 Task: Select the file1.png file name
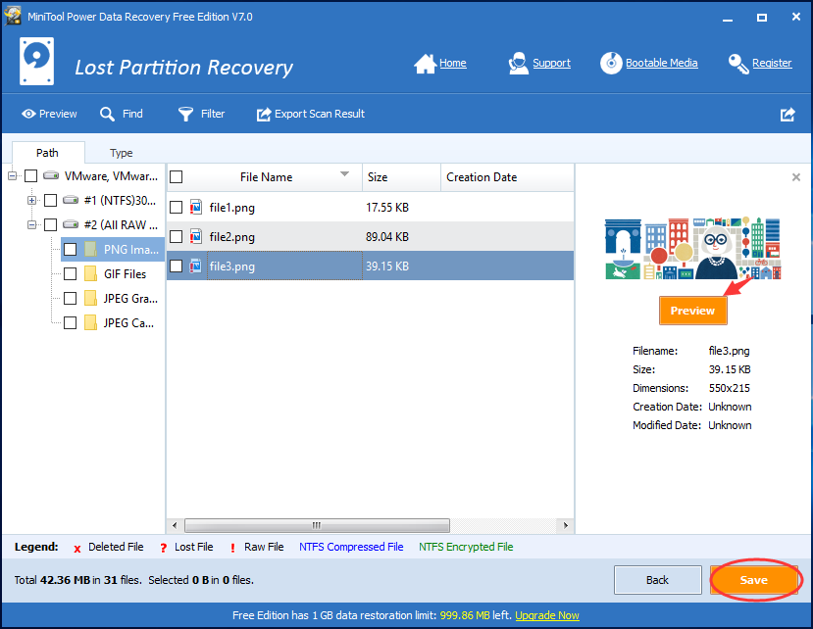(231, 208)
